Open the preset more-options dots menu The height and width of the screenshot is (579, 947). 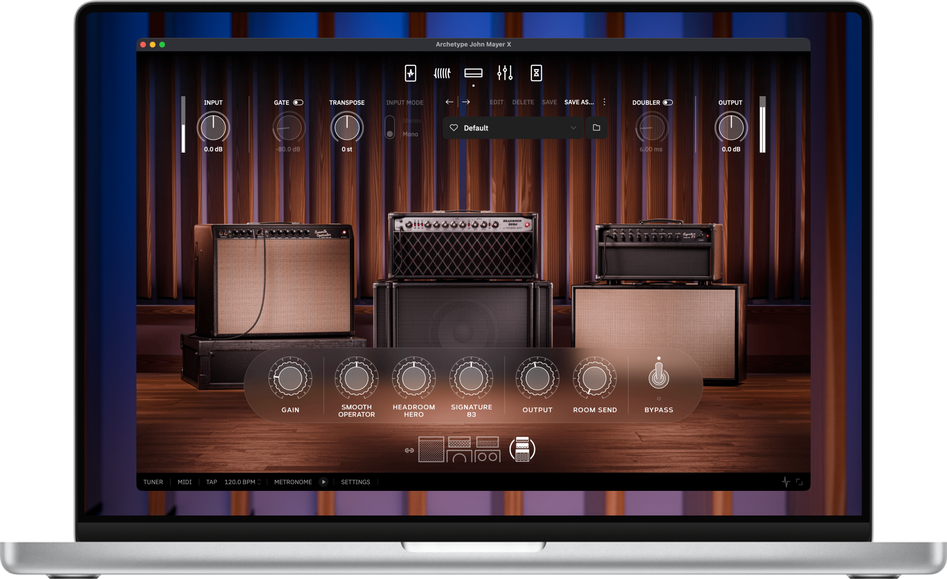click(604, 102)
